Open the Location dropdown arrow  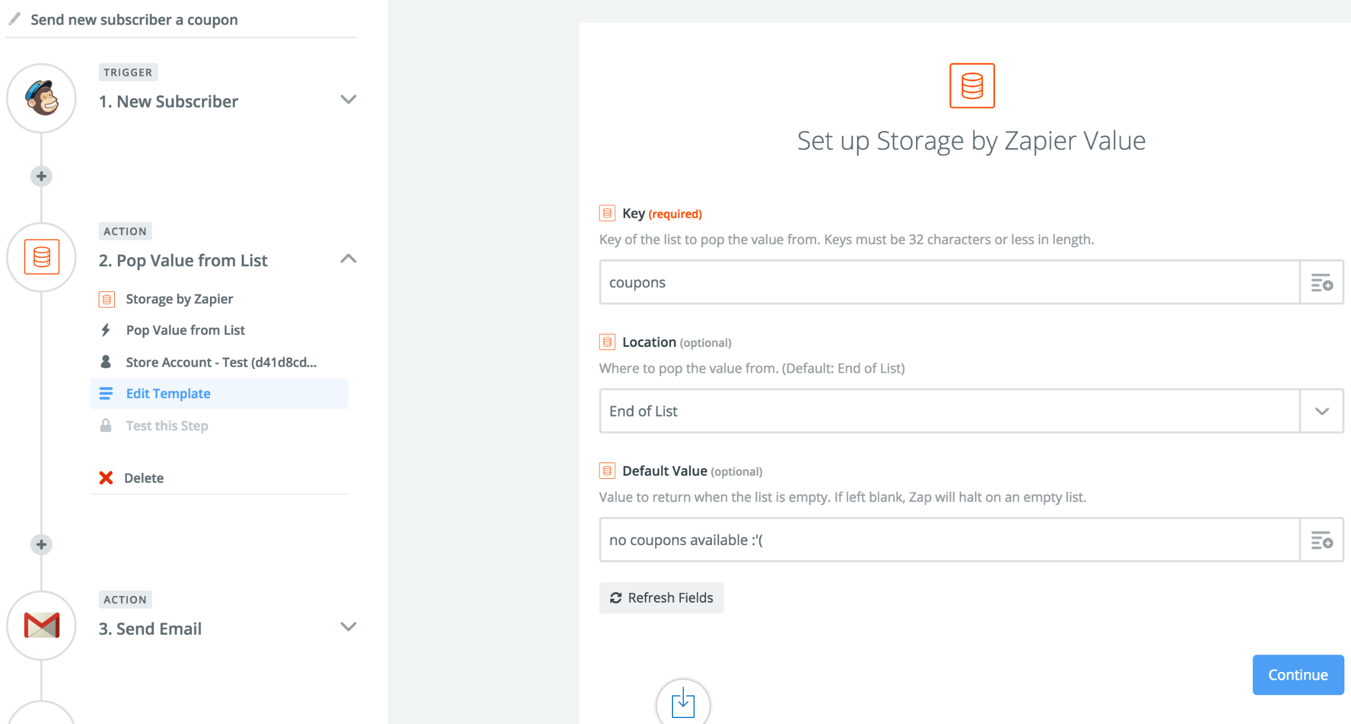click(x=1322, y=411)
